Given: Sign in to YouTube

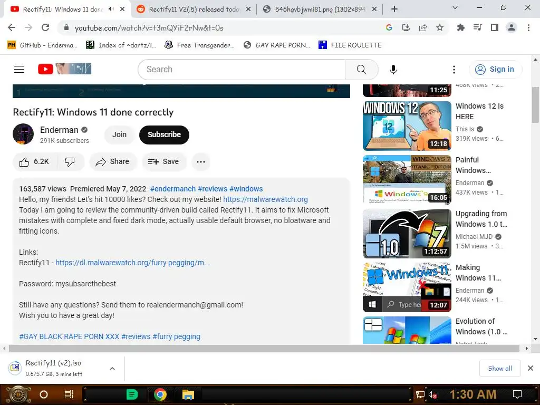Looking at the screenshot, I should [495, 69].
